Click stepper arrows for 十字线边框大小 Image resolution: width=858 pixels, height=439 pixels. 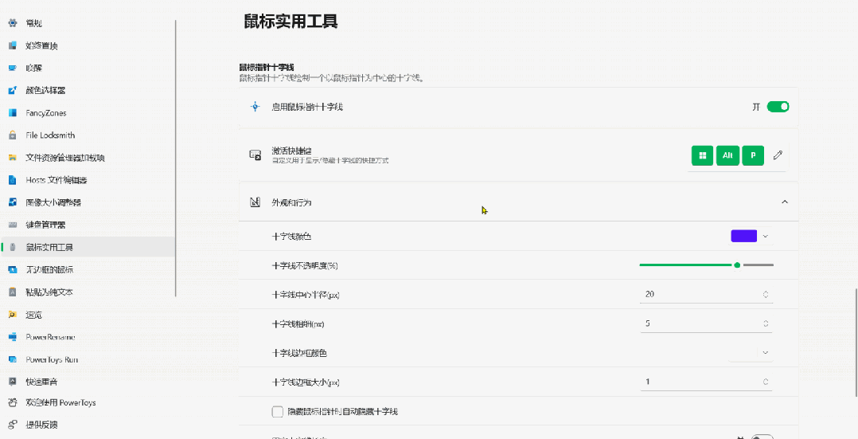point(766,382)
